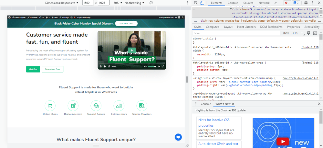Click the Get Pro button
The width and height of the screenshot is (323, 148).
(33, 69)
